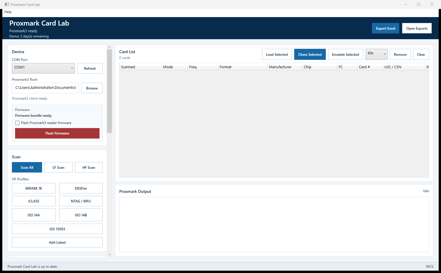Image resolution: width=441 pixels, height=273 pixels.
Task: Start the red Flash Firmware button
Action: [x=57, y=133]
